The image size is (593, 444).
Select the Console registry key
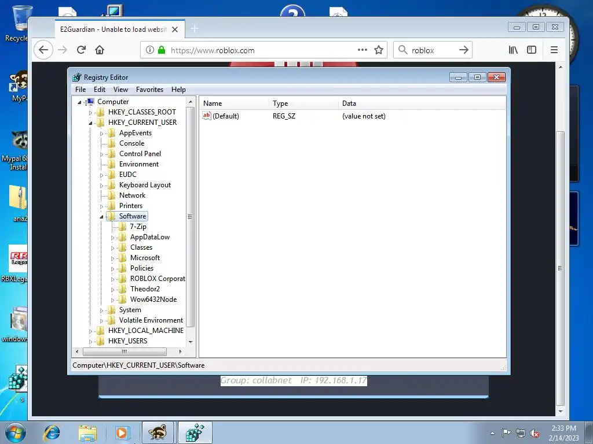pos(131,143)
